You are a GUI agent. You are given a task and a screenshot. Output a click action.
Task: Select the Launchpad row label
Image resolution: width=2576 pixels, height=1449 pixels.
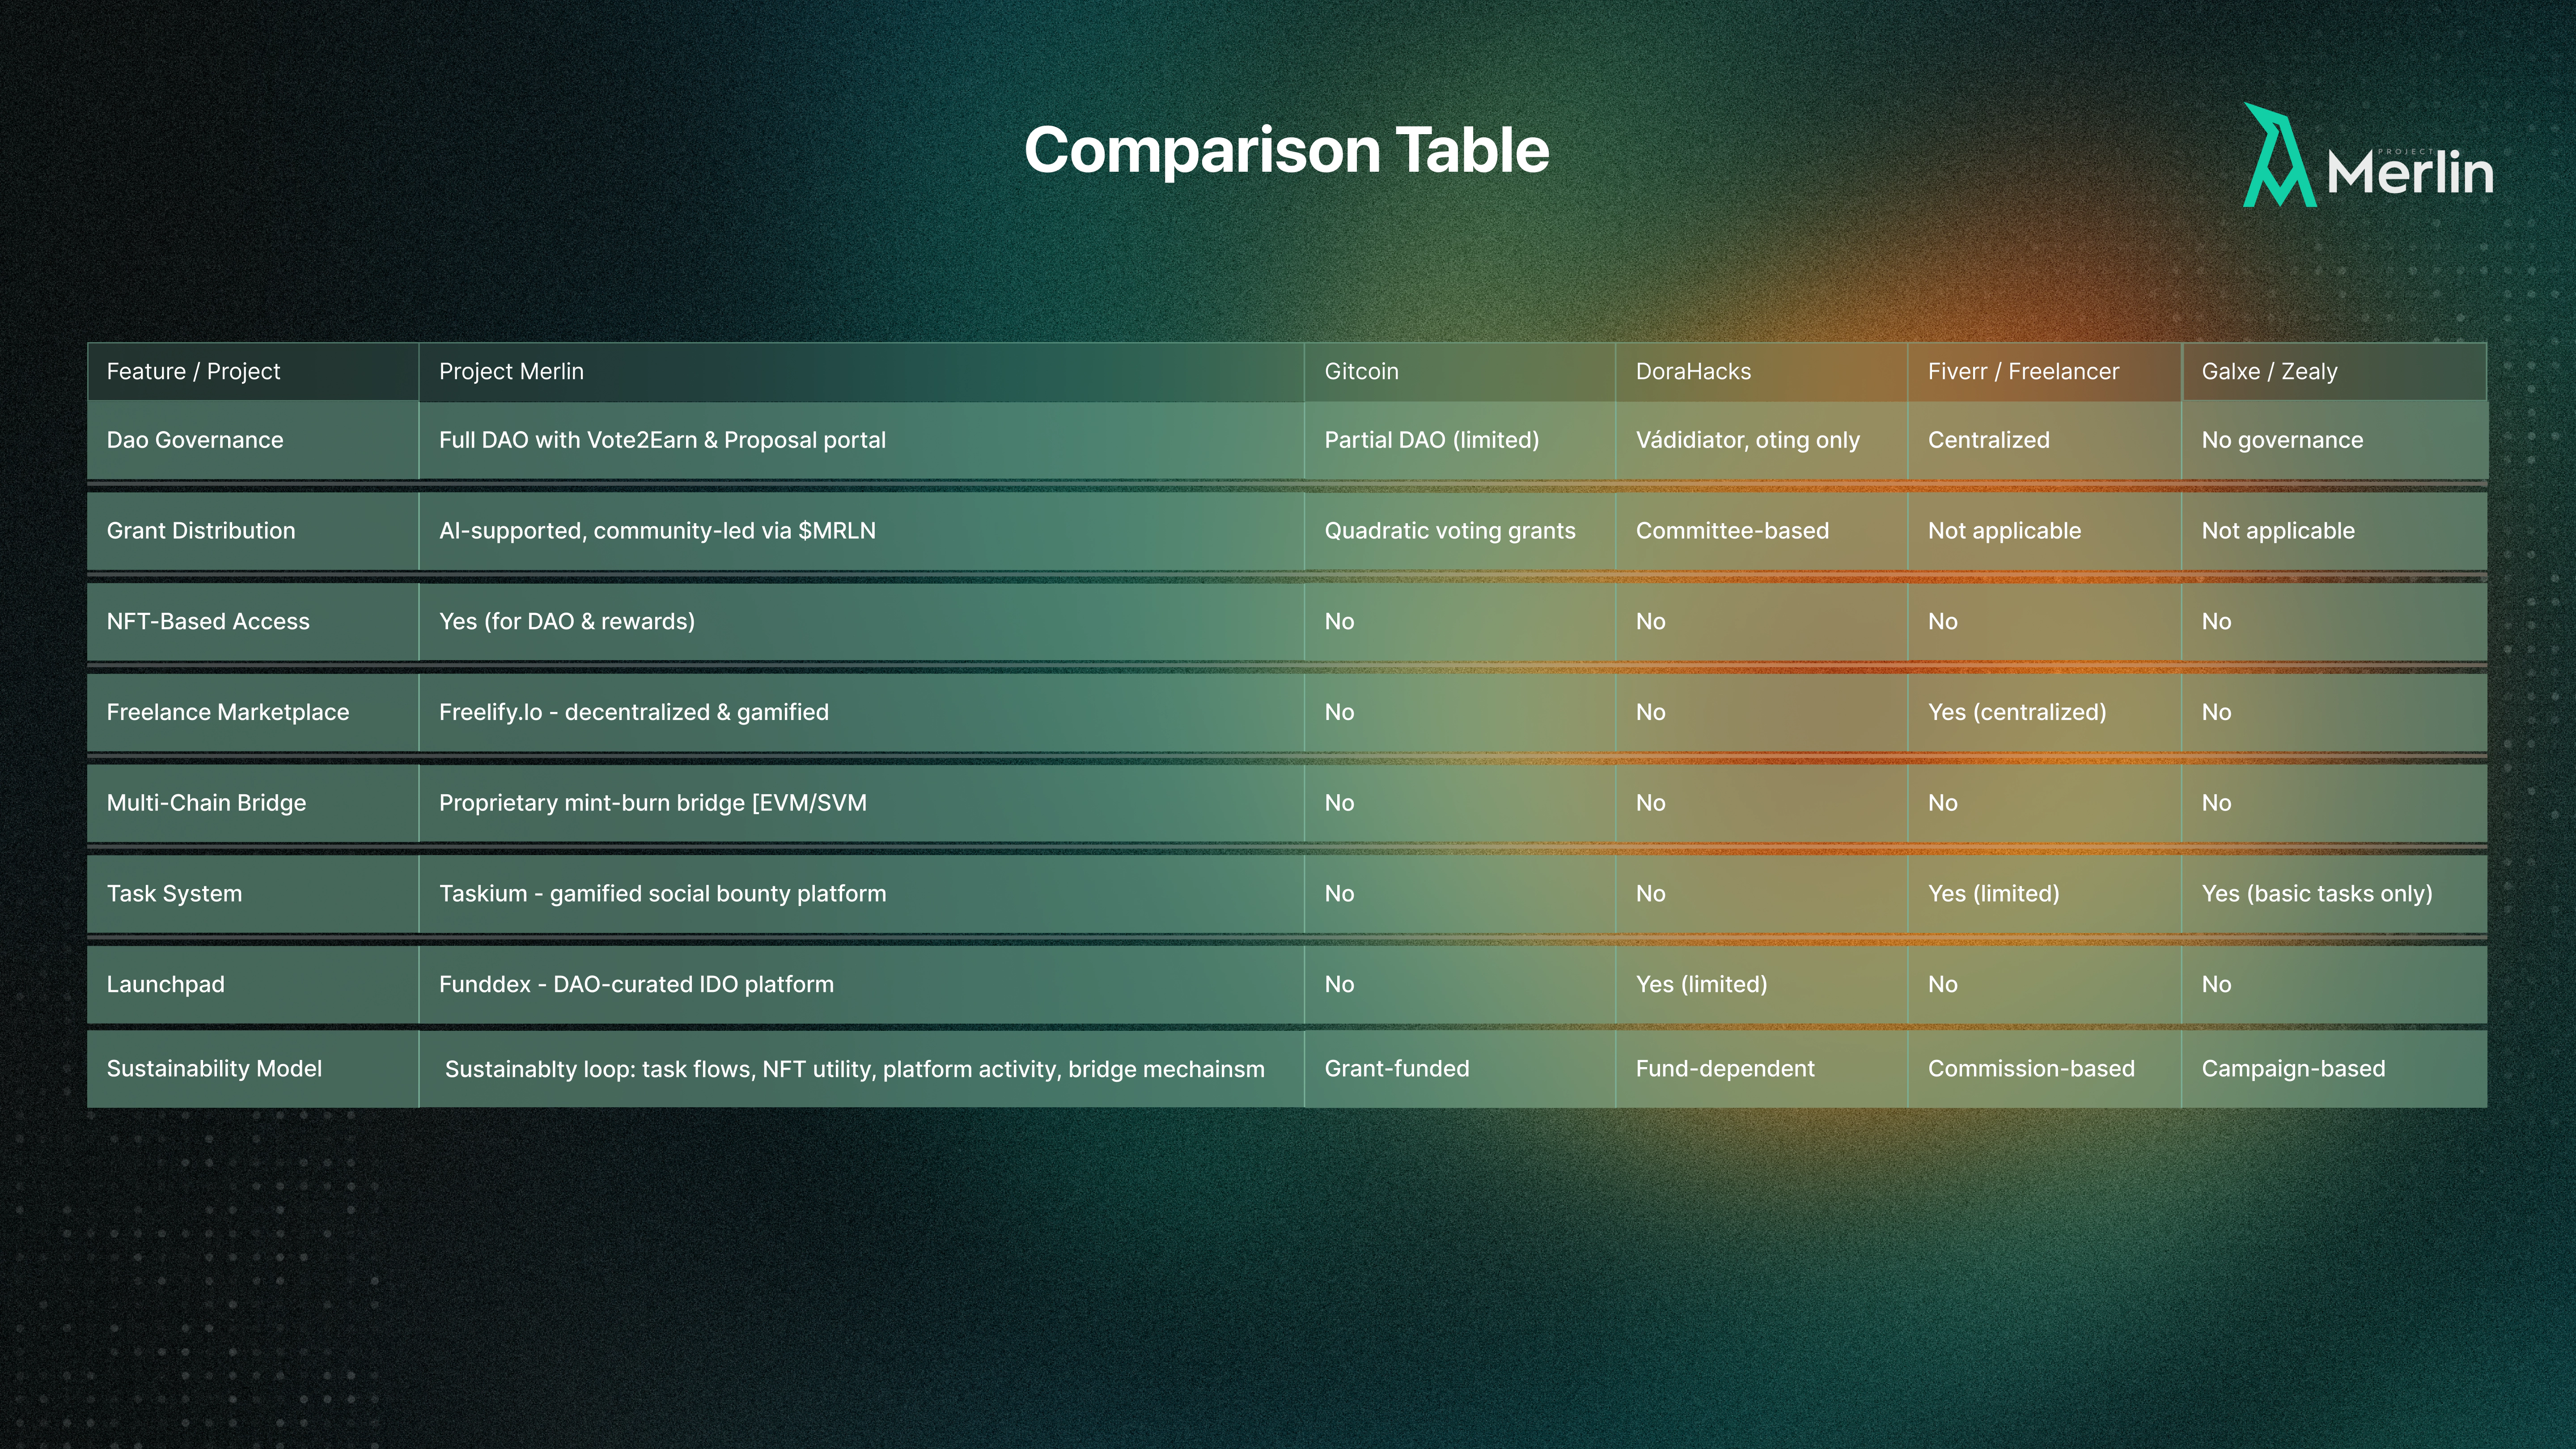166,984
